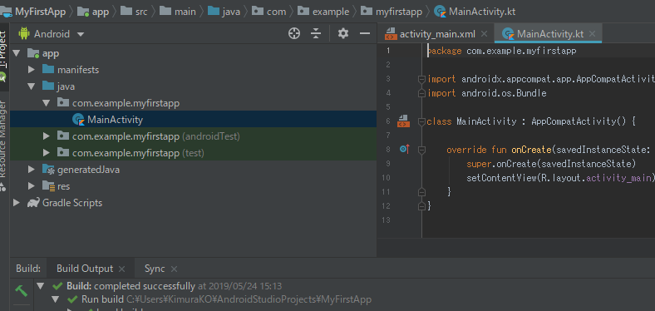655x311 pixels.
Task: Click the override gutter icon on line 8
Action: (x=404, y=149)
